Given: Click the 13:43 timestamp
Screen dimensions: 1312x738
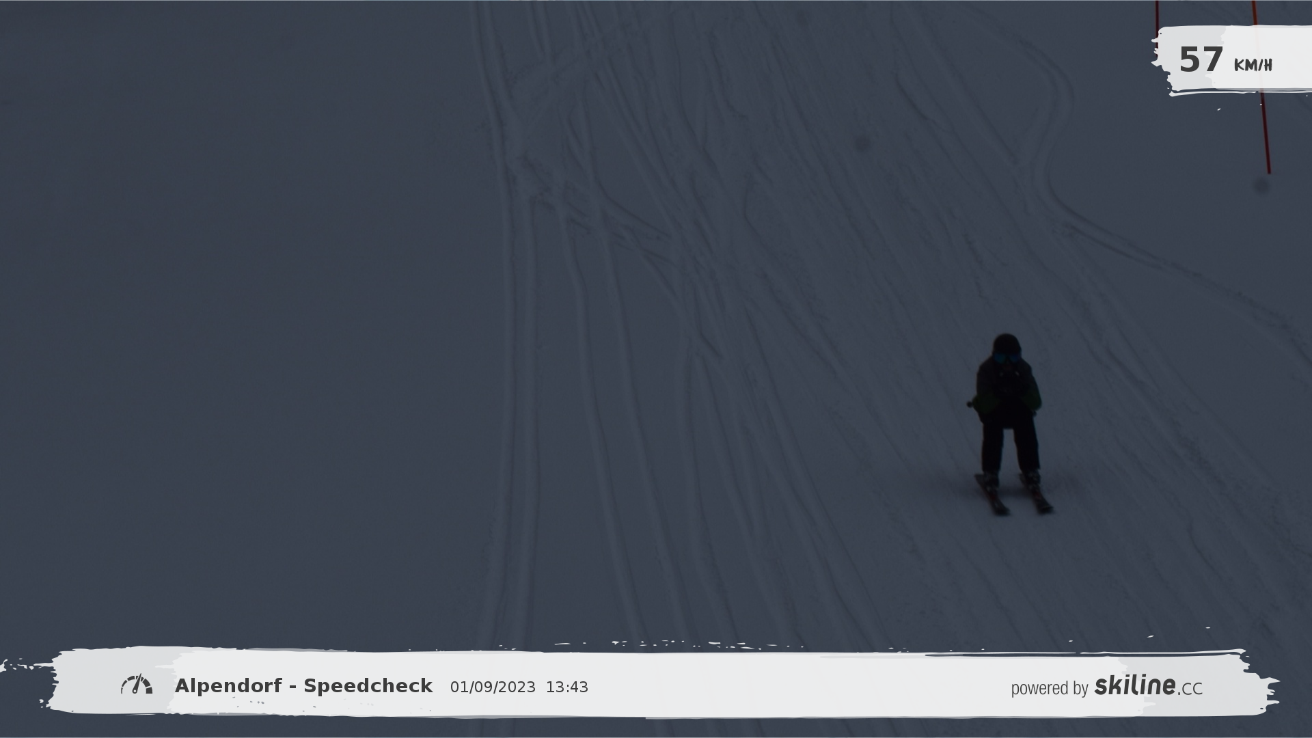Looking at the screenshot, I should click(566, 687).
